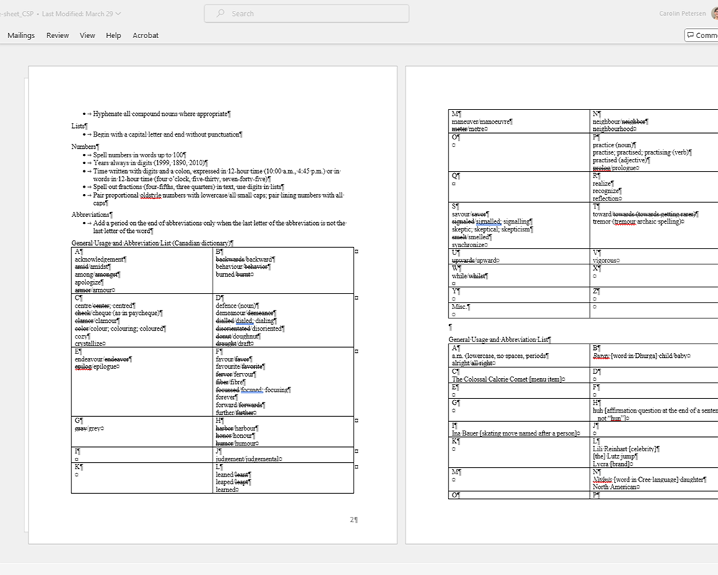The height and width of the screenshot is (575, 718).
Task: Click the word 'acknowledgement' in cell A
Action: (99, 259)
